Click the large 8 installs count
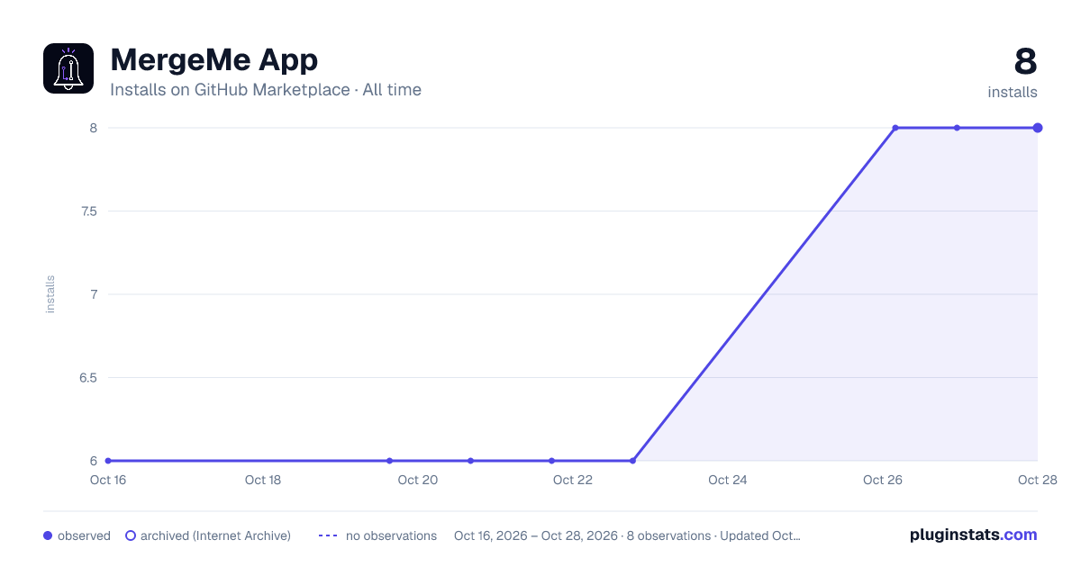Screen dimensions: 1081x567 click(1025, 61)
